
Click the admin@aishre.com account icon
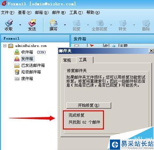pyautogui.click(x=11, y=46)
